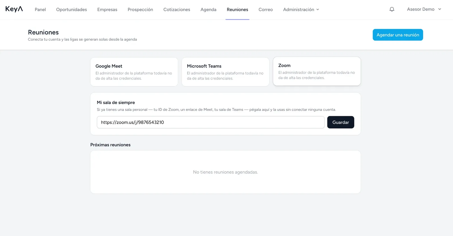
Task: Focus the personal room URL field
Action: coord(211,122)
